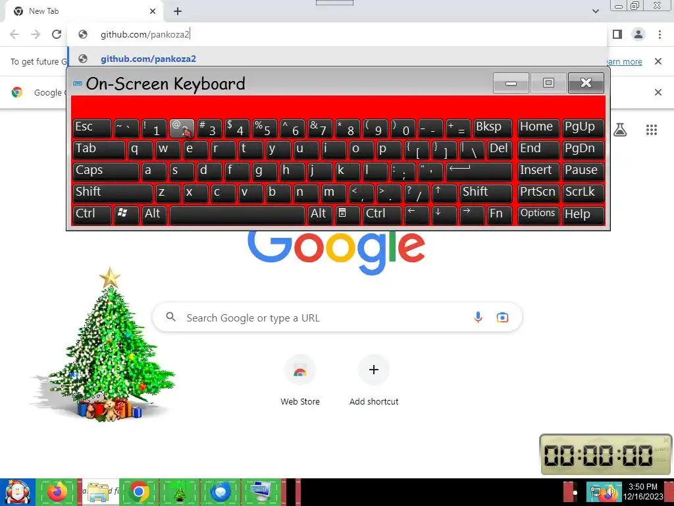Toggle left Alt key
The height and width of the screenshot is (506, 674).
pyautogui.click(x=154, y=215)
